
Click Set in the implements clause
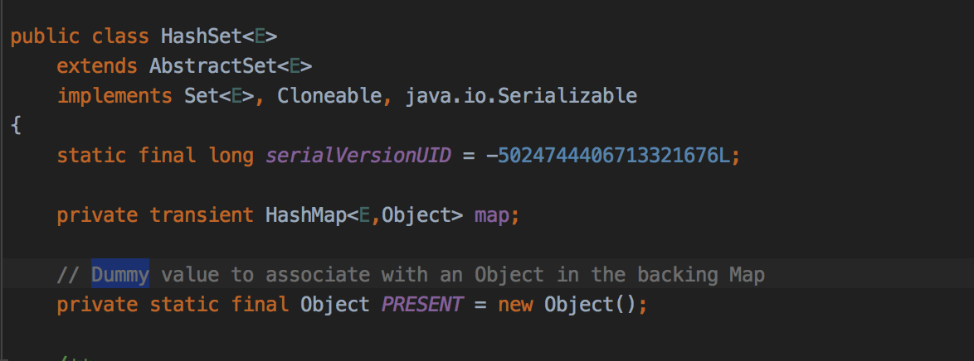coord(202,96)
